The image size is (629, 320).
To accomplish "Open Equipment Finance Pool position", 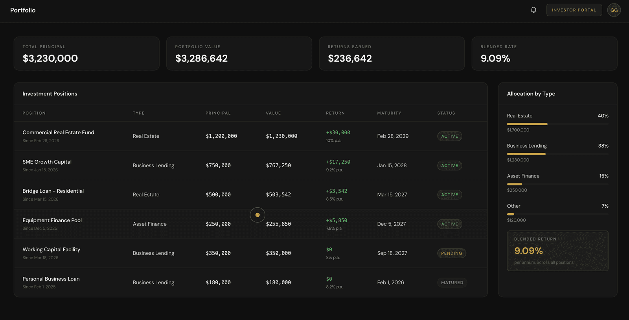I will click(x=251, y=224).
